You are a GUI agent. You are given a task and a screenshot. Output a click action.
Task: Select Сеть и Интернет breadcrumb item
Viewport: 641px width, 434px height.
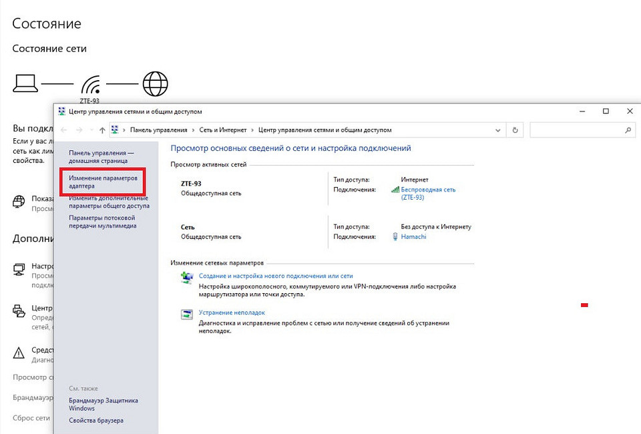coord(222,130)
